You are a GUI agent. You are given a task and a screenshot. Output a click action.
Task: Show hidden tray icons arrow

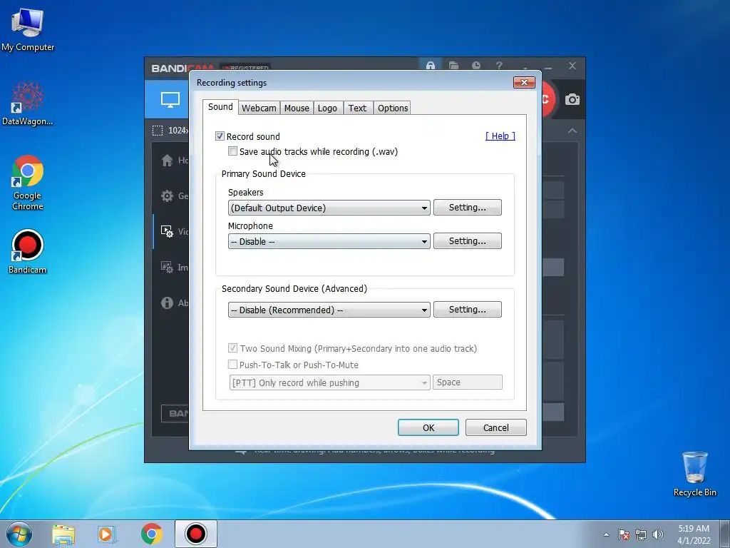(x=606, y=534)
